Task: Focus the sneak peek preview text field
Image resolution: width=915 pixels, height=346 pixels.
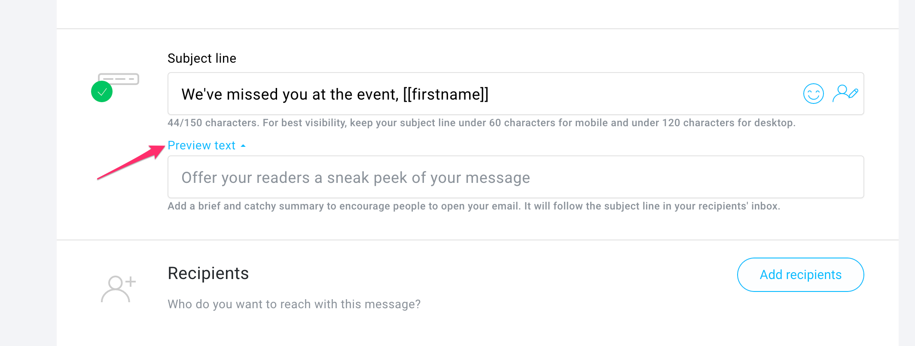Action: pyautogui.click(x=515, y=177)
